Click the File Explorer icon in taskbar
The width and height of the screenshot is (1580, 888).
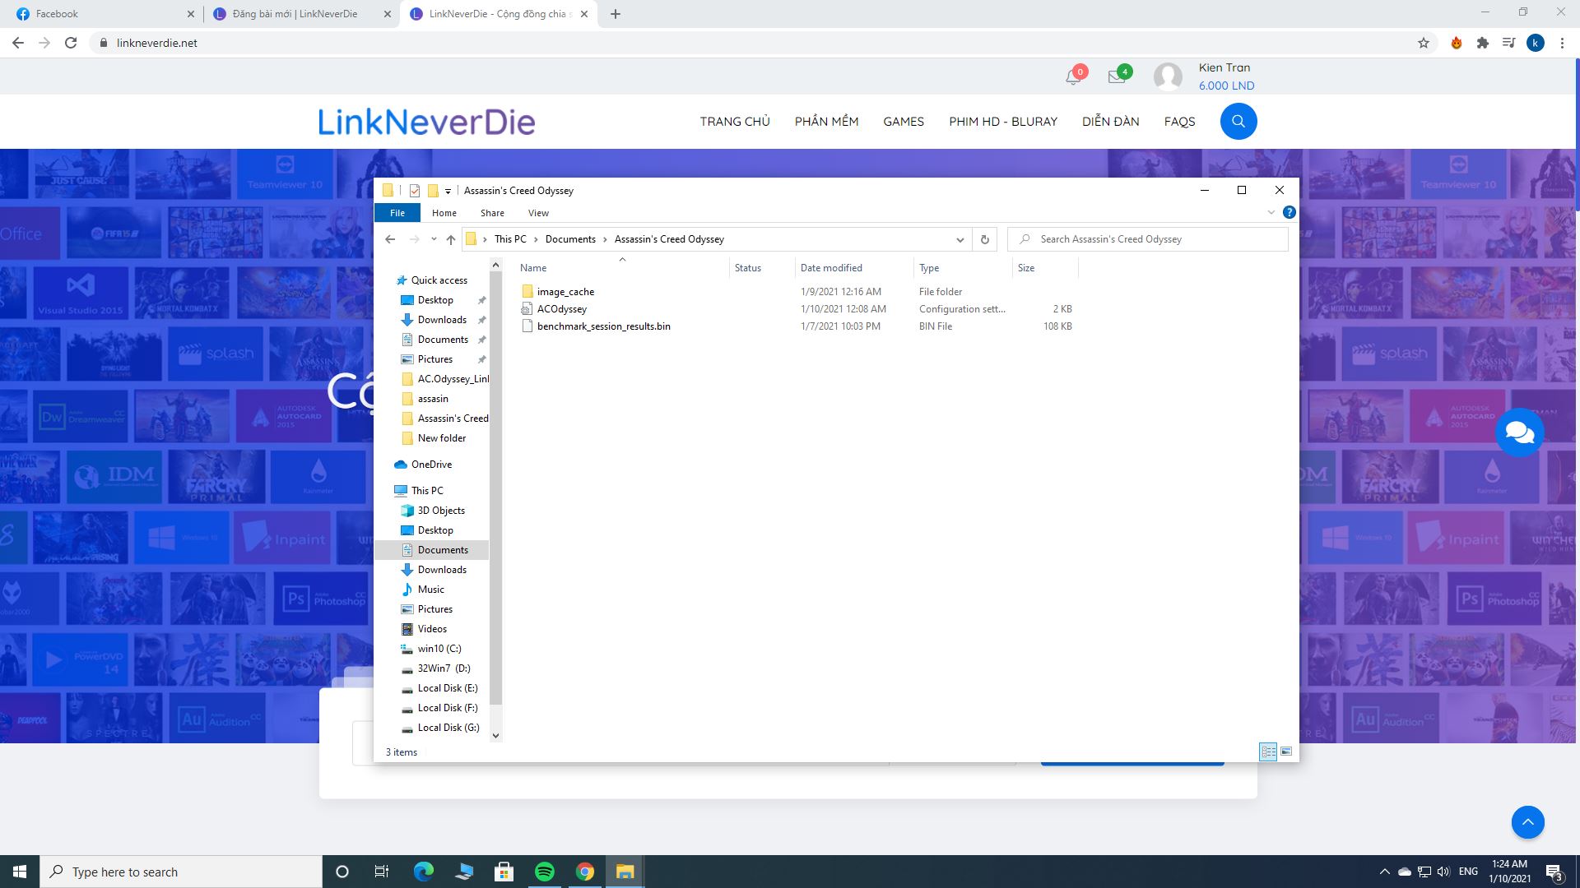pos(625,871)
